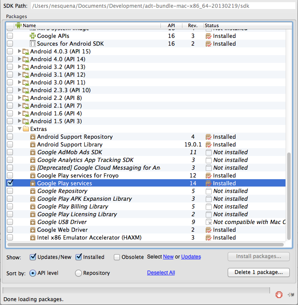The image size is (298, 305).
Task: Click the SDK Path text field
Action: click(163, 6)
